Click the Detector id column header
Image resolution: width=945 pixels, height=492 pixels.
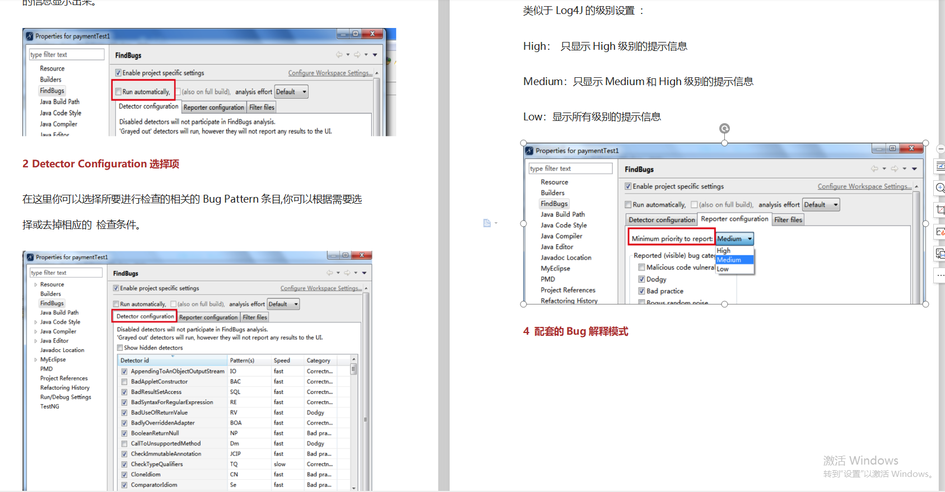[173, 360]
